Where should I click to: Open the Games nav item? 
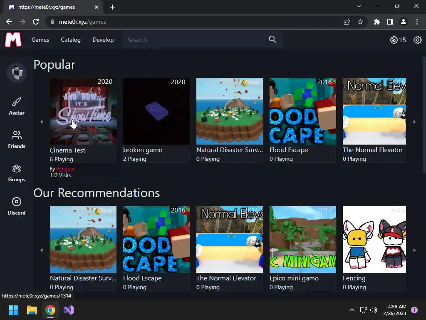(x=40, y=40)
